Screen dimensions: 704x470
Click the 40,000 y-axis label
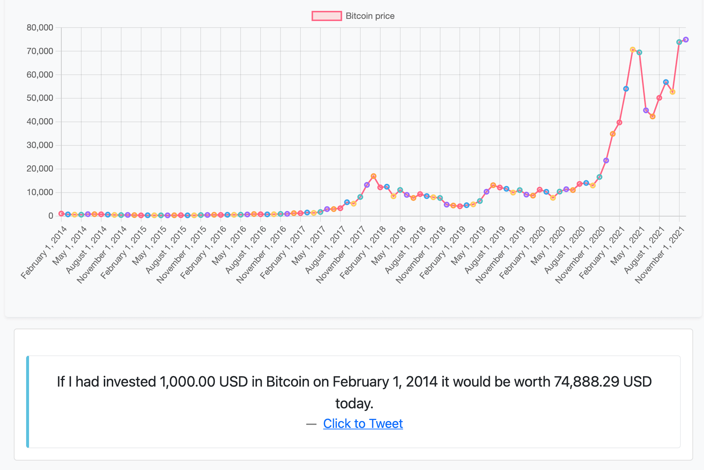coord(40,122)
